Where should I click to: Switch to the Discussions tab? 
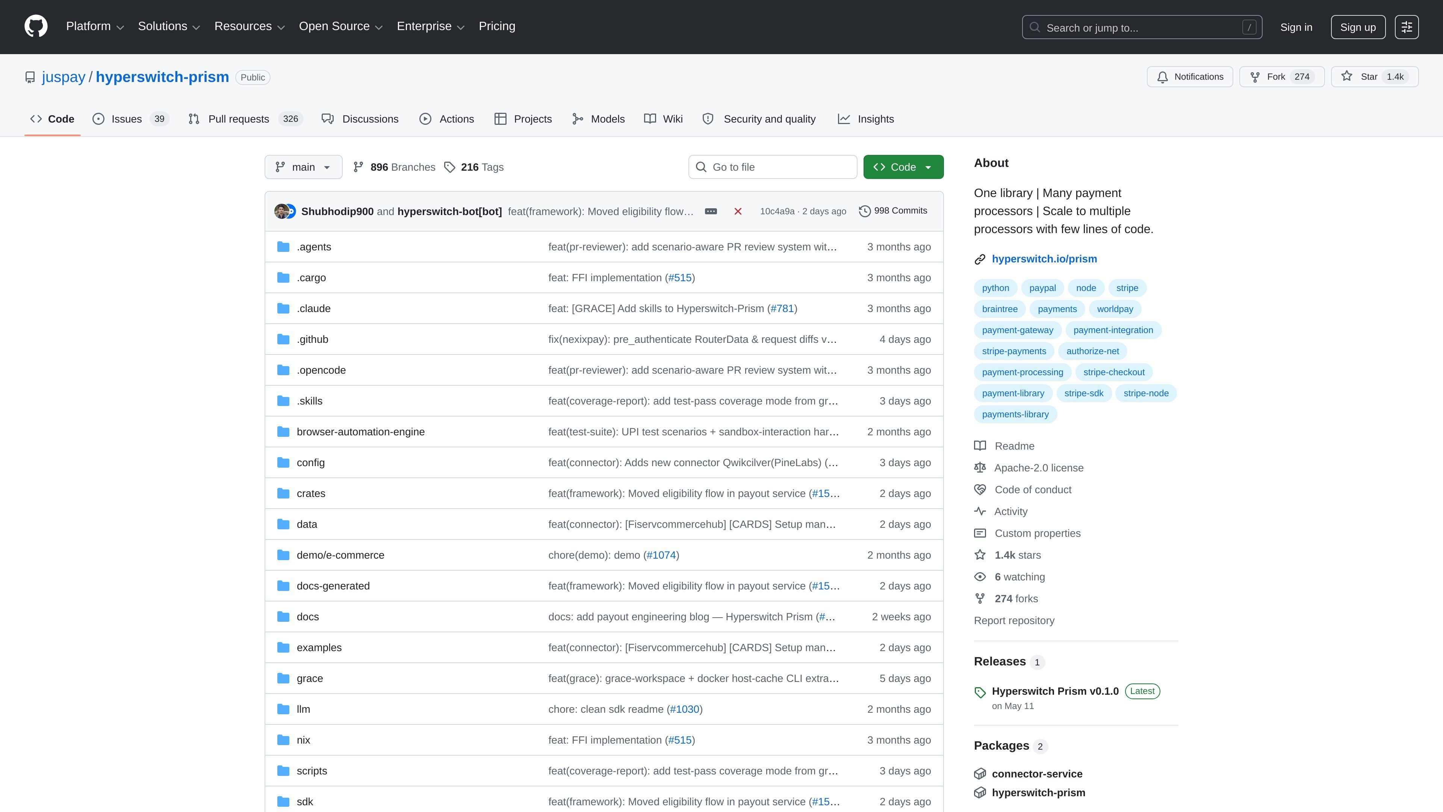coord(360,119)
